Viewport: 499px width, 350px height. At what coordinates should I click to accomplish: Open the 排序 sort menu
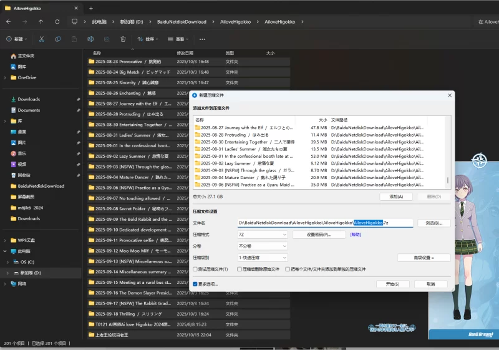148,39
